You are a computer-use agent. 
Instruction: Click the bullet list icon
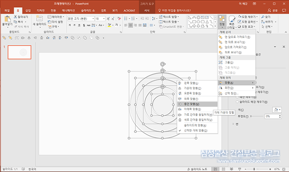[x=126, y=19]
